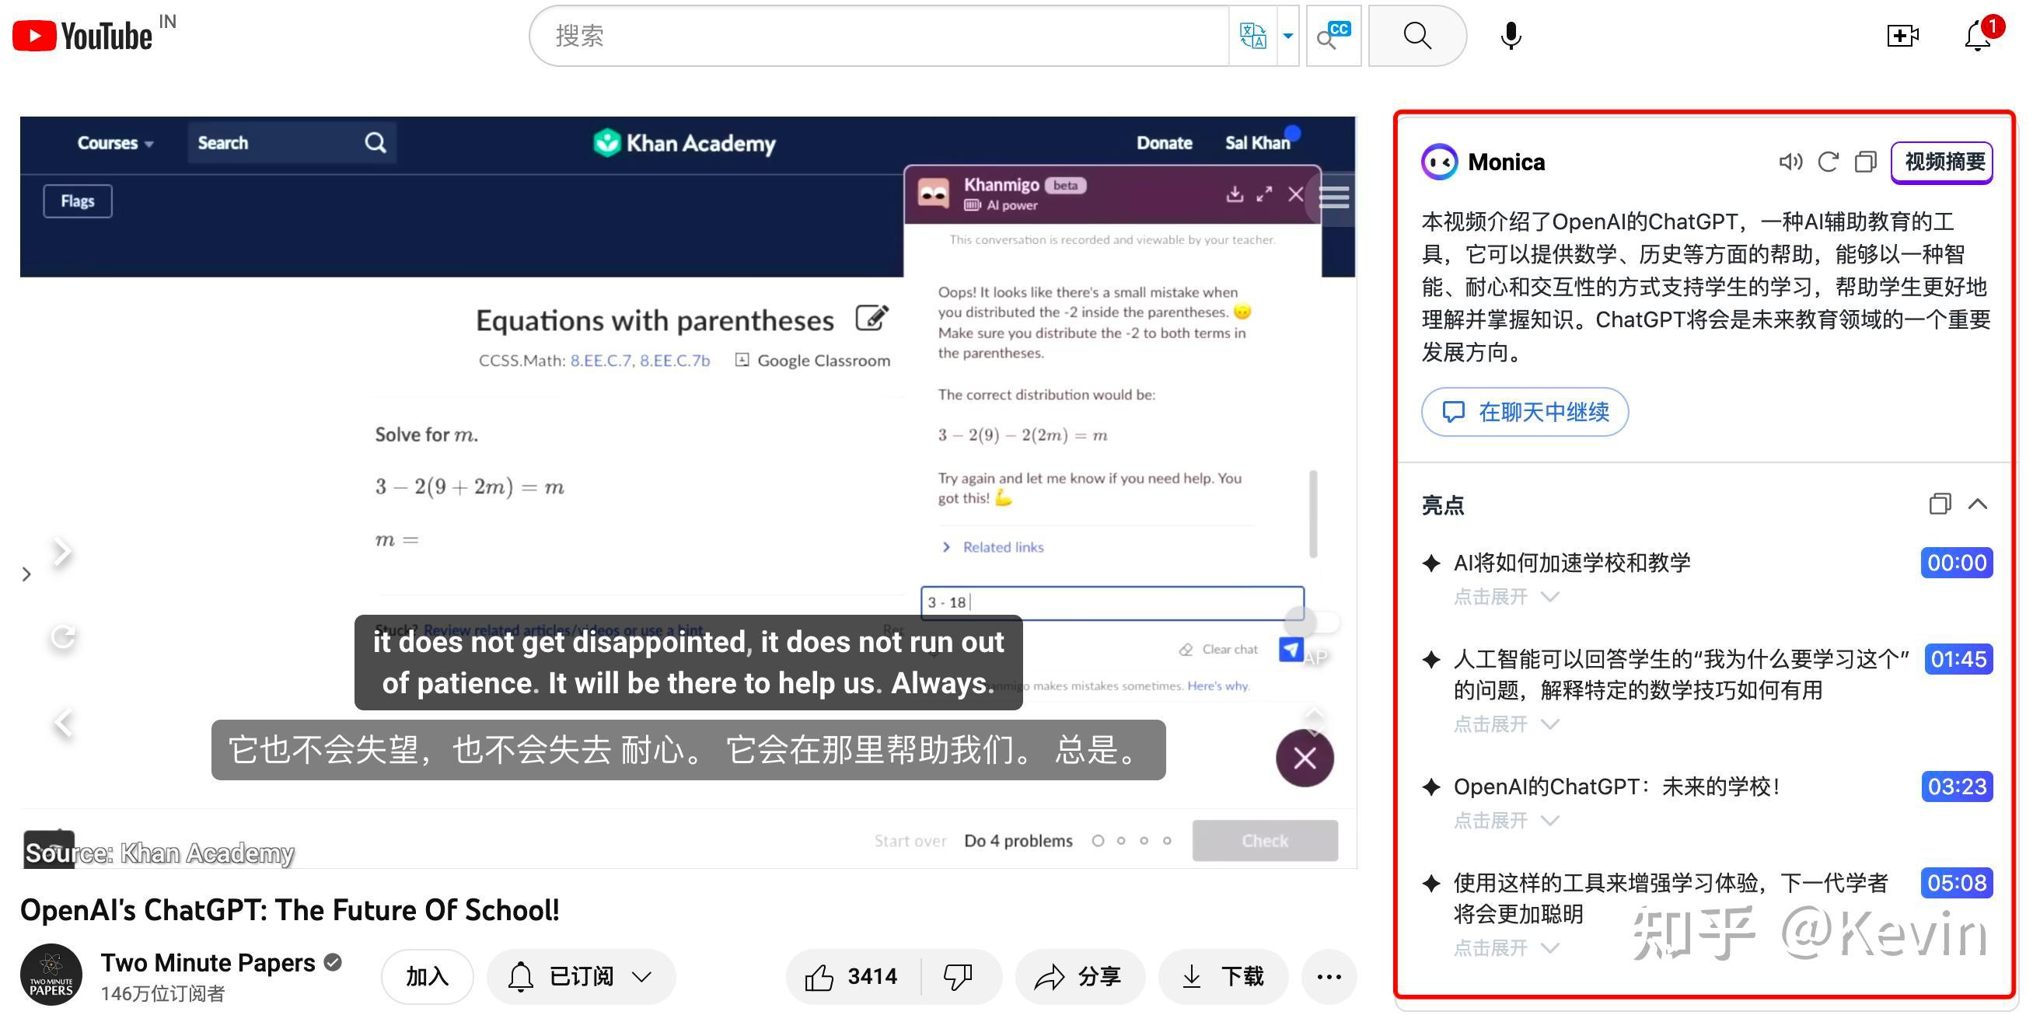Open the video summary tab

pyautogui.click(x=1943, y=162)
